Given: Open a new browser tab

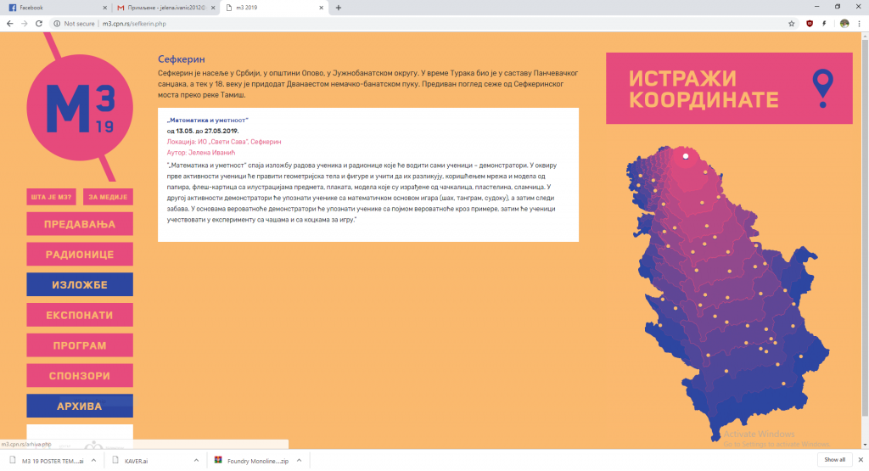Looking at the screenshot, I should point(339,8).
